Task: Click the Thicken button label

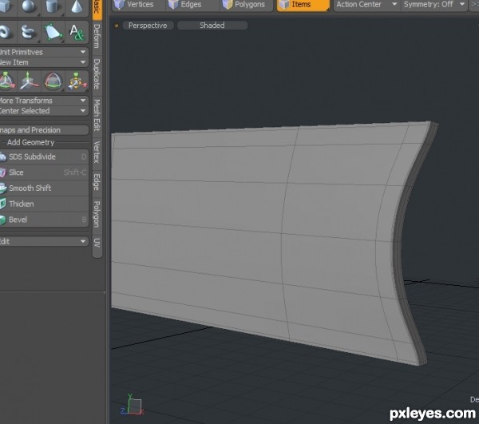Action: click(21, 204)
